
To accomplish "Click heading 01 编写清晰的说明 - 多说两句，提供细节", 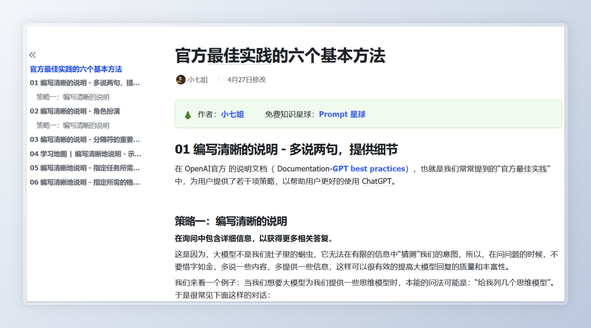I will click(x=286, y=150).
